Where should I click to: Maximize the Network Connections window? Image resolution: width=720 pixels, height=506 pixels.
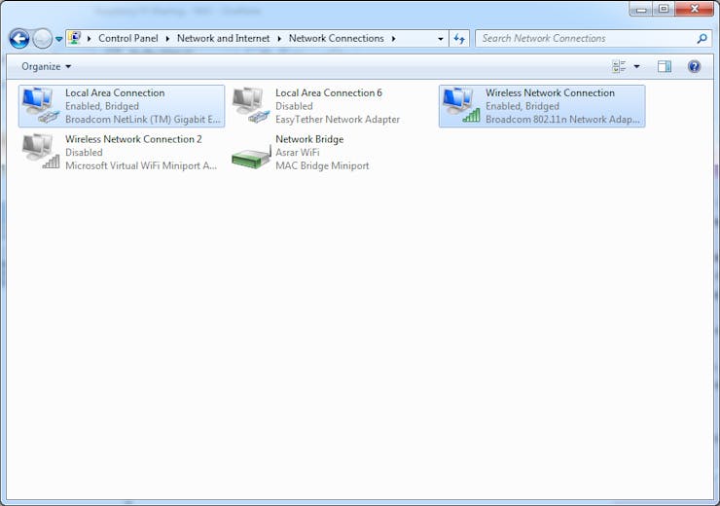tap(664, 9)
